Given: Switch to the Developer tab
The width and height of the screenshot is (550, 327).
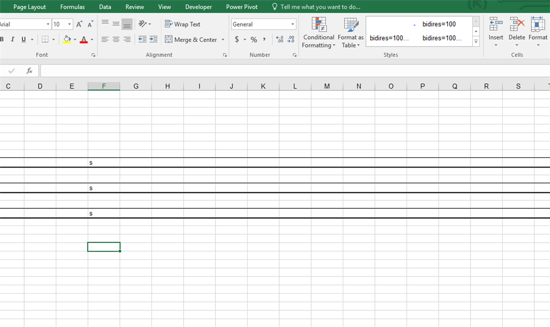Looking at the screenshot, I should (199, 6).
